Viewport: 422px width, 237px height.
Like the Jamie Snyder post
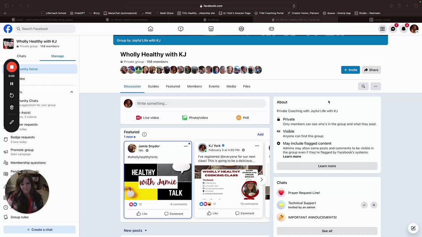(142, 214)
